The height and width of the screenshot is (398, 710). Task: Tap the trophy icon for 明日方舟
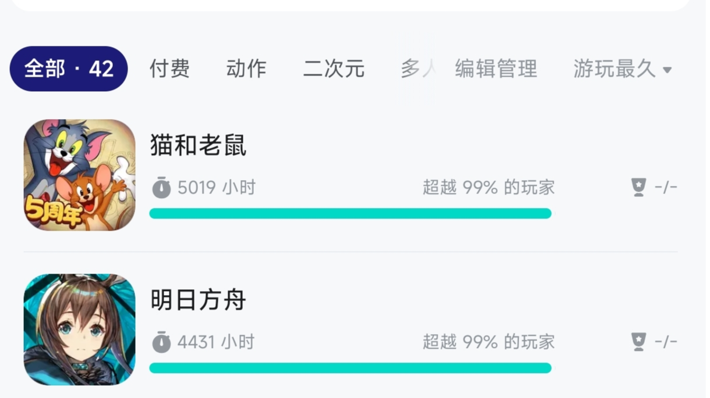[639, 342]
